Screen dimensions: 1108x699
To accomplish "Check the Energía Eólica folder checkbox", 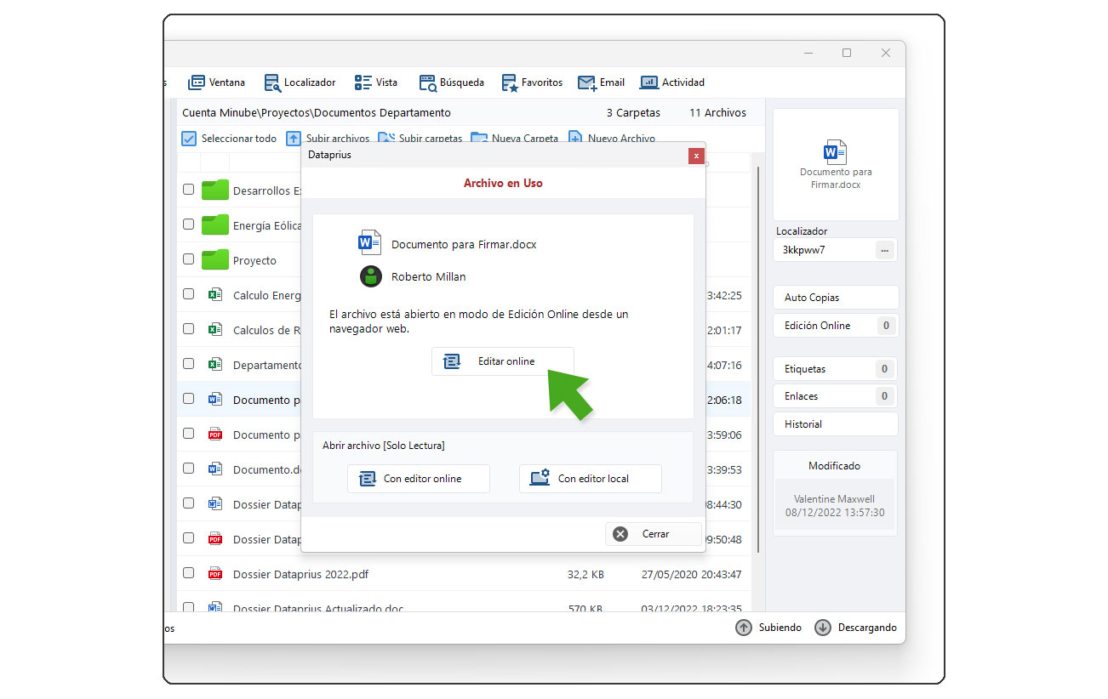I will point(189,224).
